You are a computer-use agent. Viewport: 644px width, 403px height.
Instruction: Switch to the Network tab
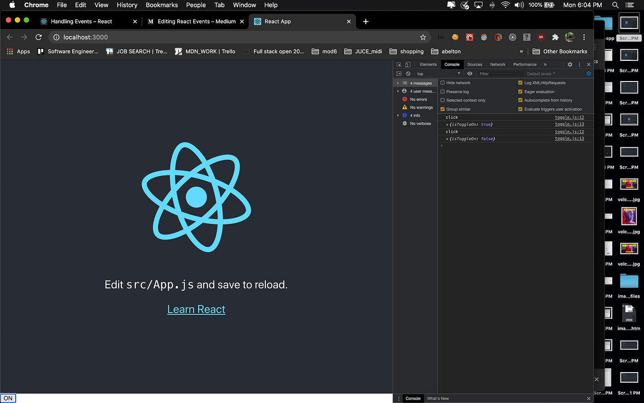498,64
